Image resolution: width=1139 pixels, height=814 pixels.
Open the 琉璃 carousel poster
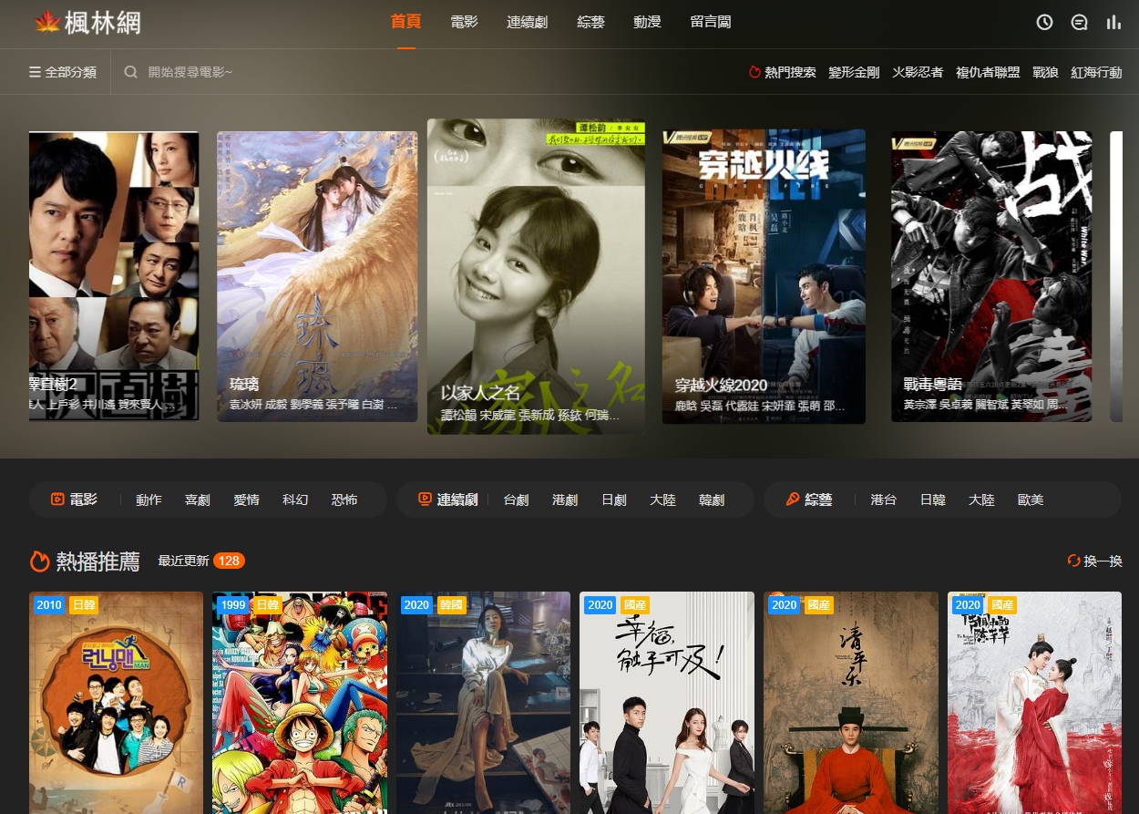click(317, 276)
